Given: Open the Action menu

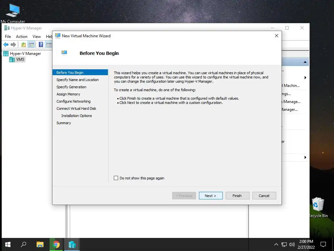Looking at the screenshot, I should [x=22, y=37].
